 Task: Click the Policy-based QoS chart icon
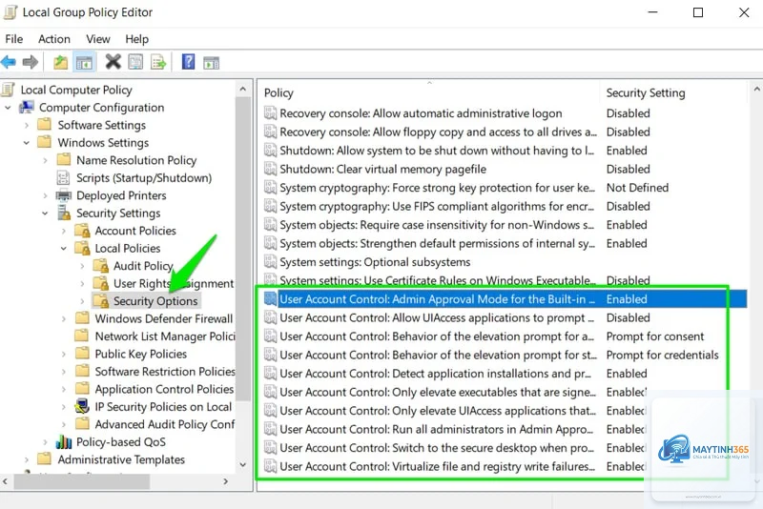coord(64,442)
